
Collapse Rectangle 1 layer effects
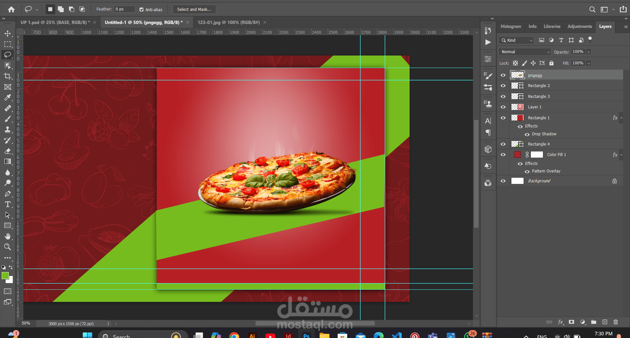(x=621, y=118)
